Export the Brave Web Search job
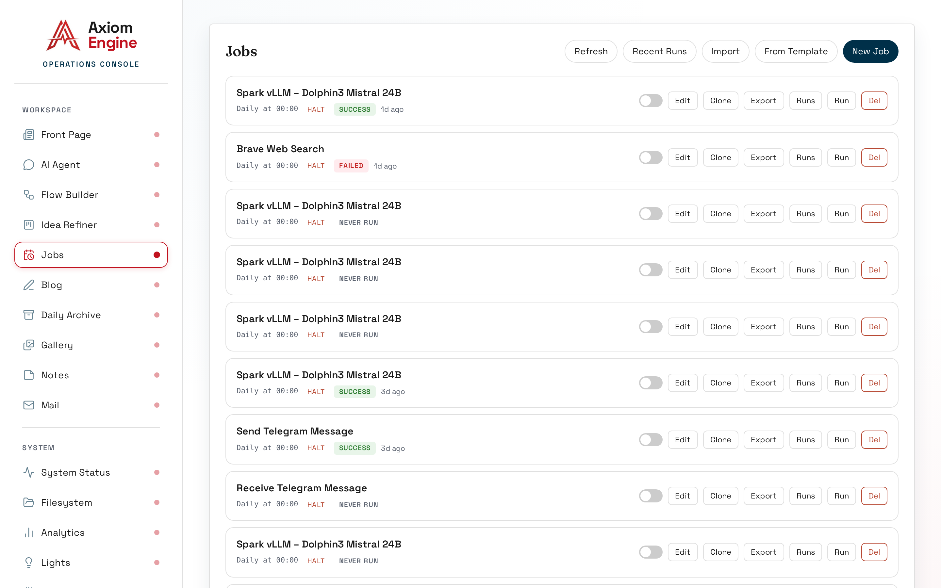The width and height of the screenshot is (941, 588). [763, 157]
